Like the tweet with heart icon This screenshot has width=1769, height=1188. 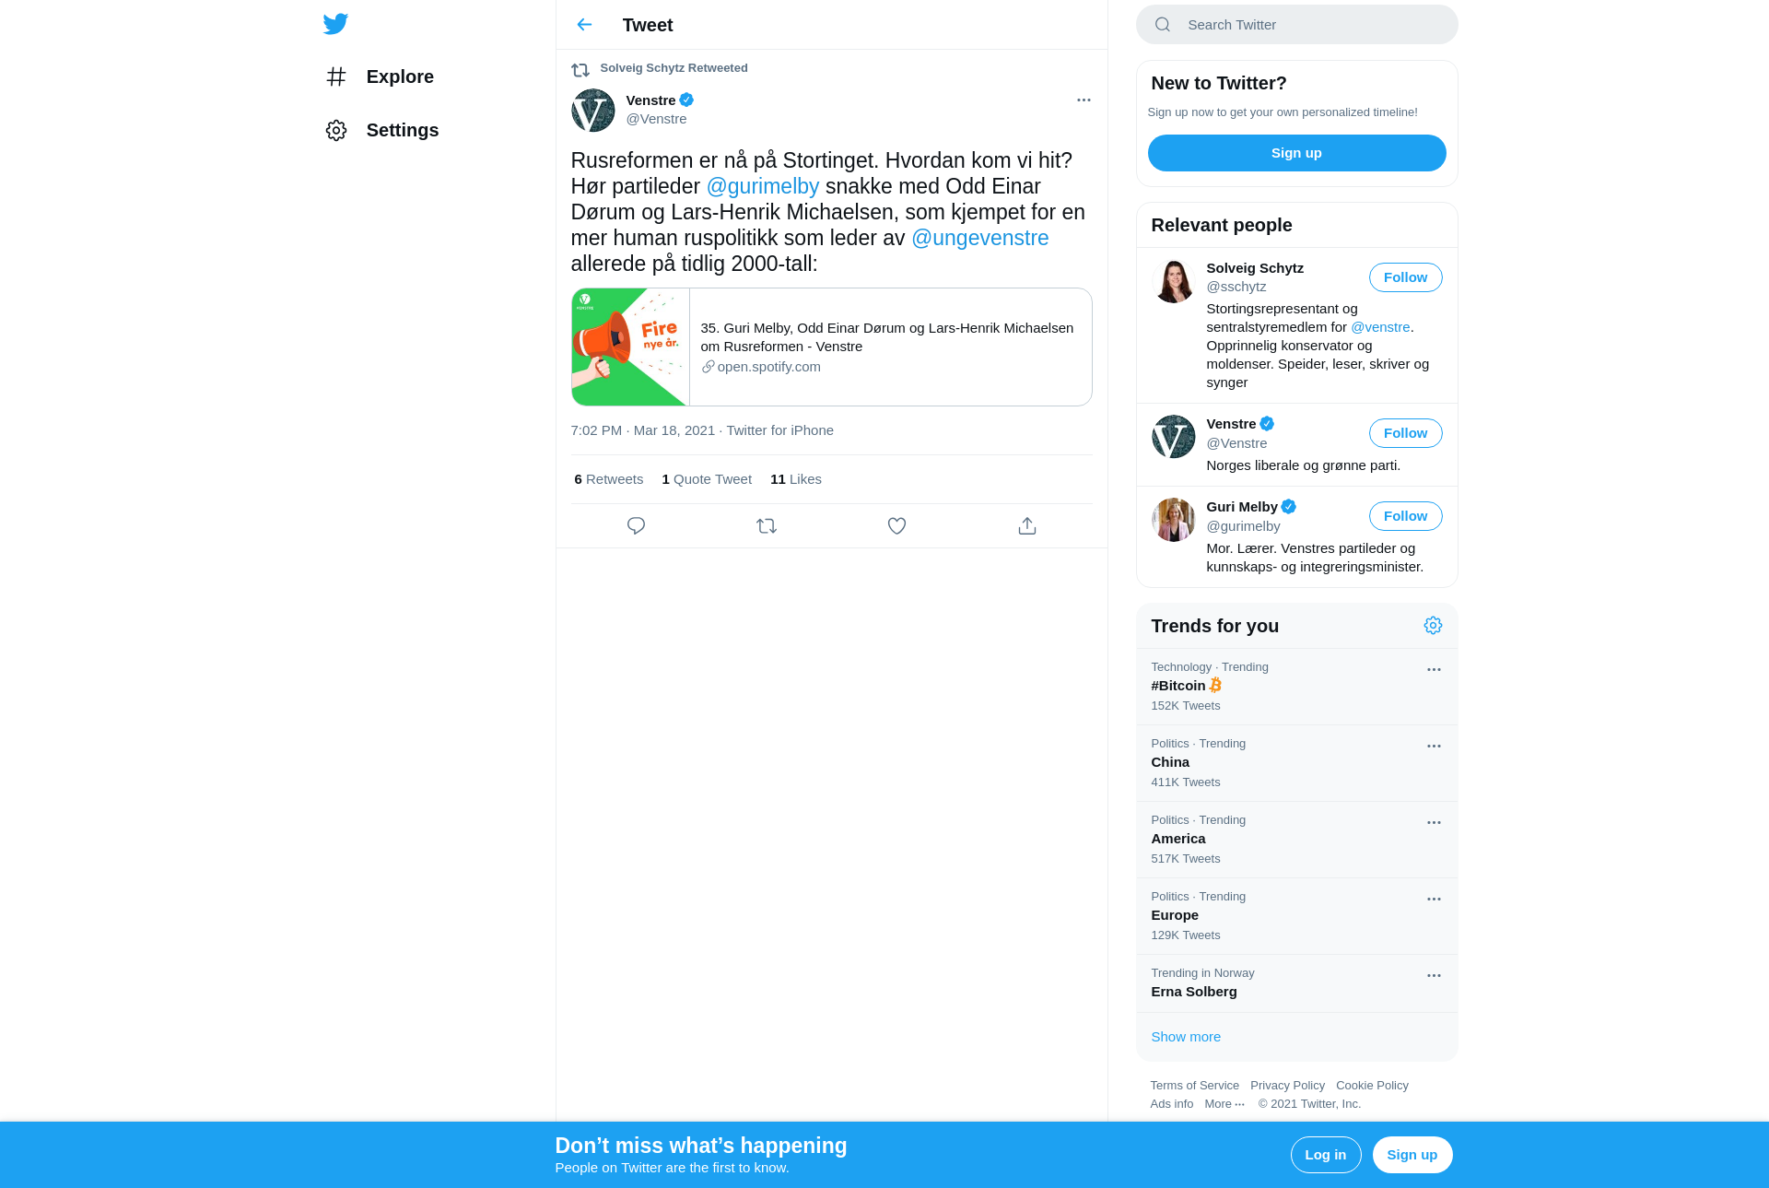(896, 525)
